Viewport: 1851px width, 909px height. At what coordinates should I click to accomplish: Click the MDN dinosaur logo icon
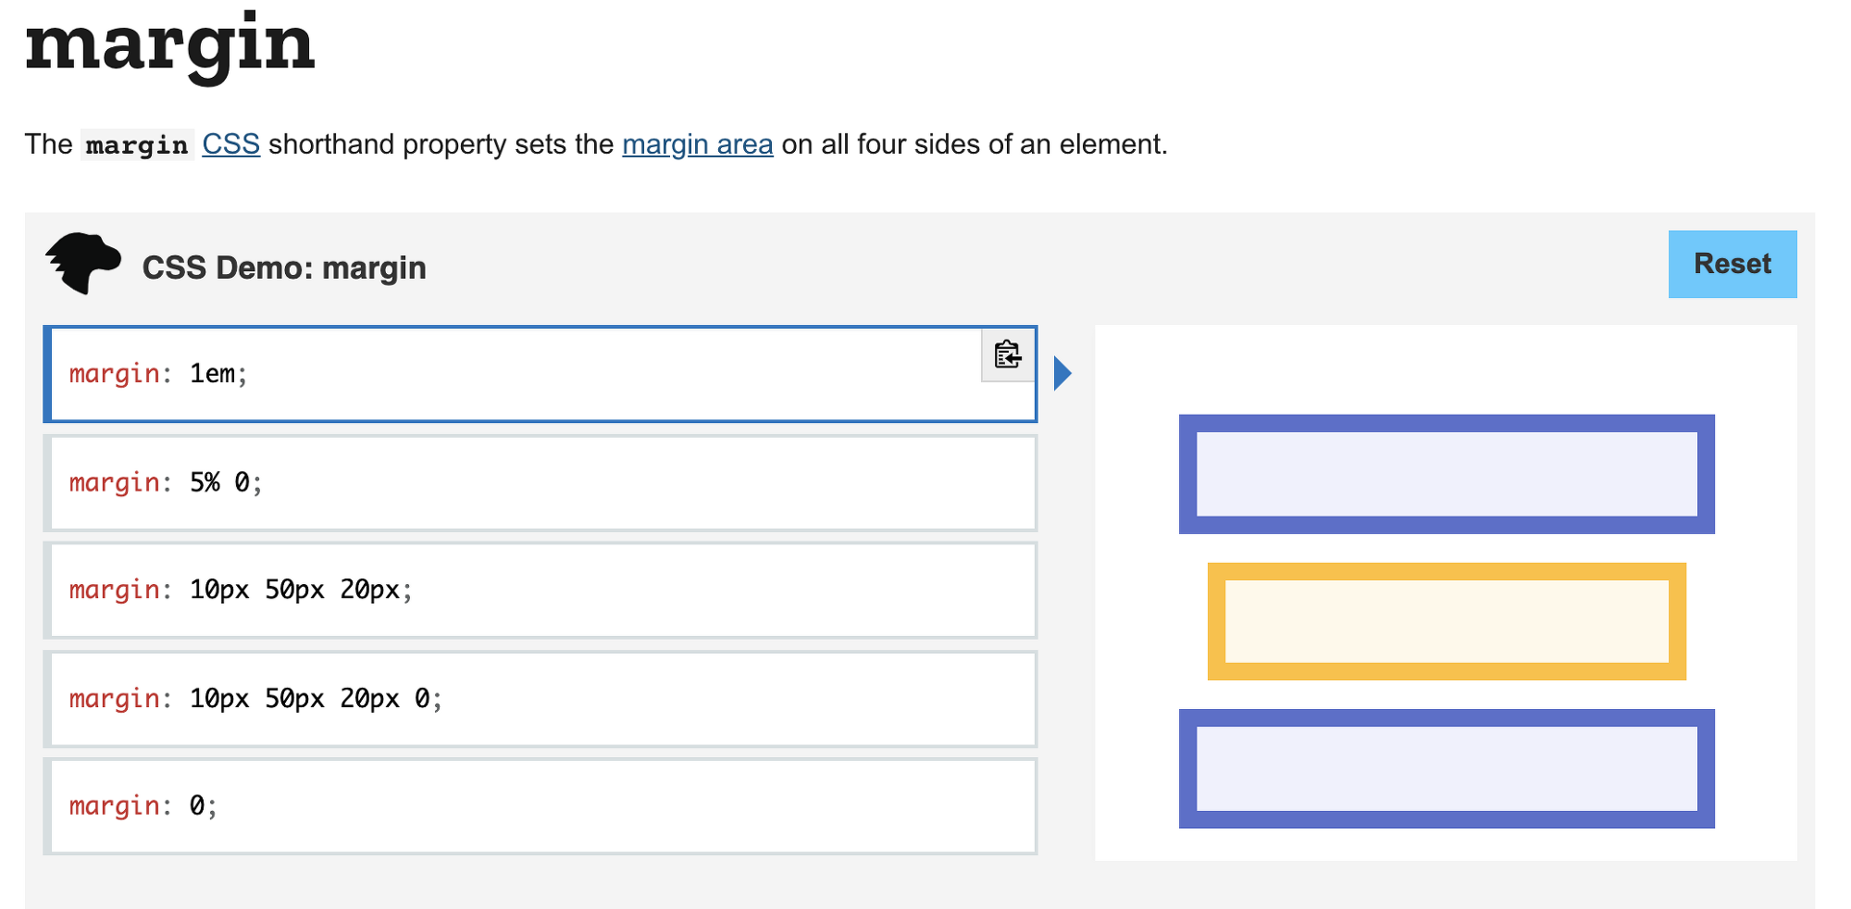tap(83, 264)
